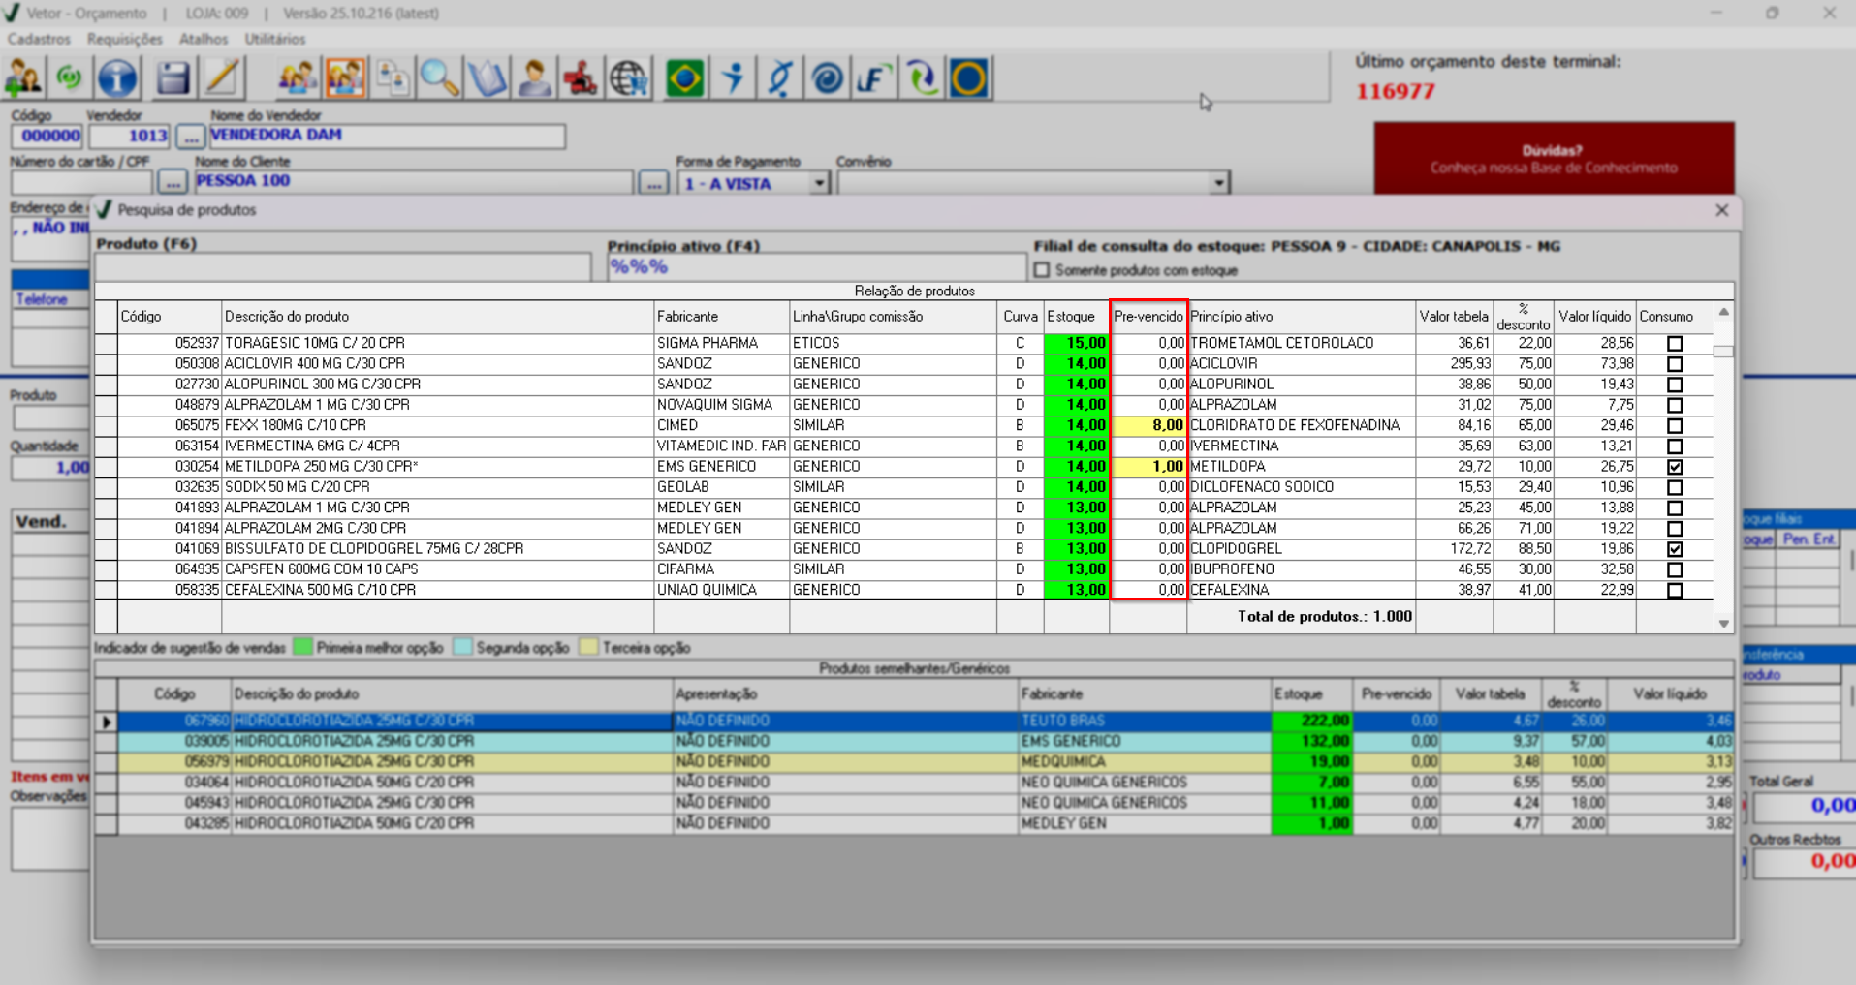Viewport: 1856px width, 985px height.
Task: Open the Utilitários menu
Action: point(274,39)
